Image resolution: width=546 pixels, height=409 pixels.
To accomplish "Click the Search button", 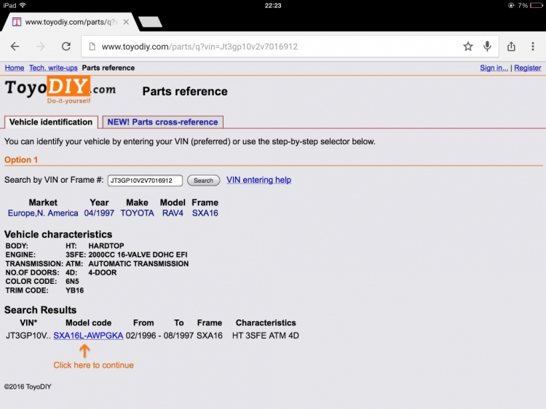I will coord(203,180).
